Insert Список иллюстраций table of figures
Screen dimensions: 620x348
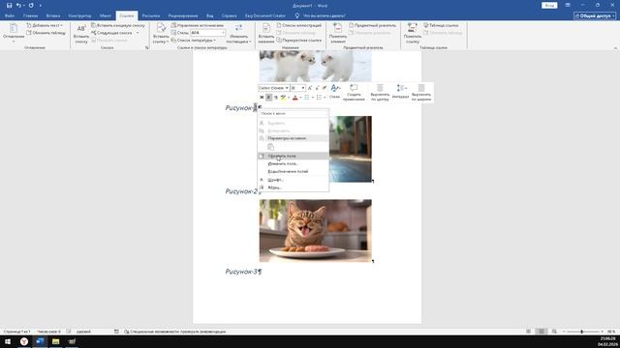[299, 25]
